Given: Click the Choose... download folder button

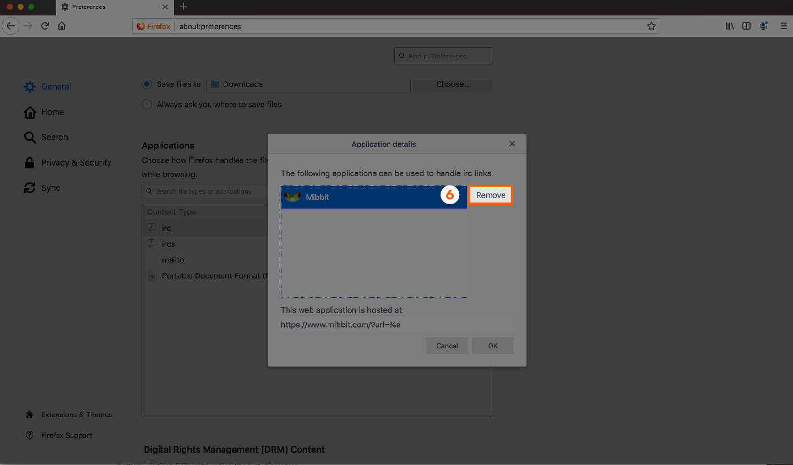Looking at the screenshot, I should (x=453, y=85).
